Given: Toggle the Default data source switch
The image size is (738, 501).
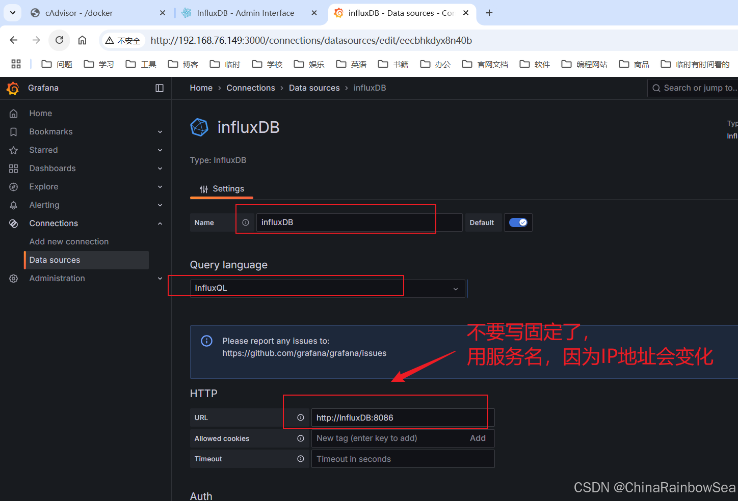Looking at the screenshot, I should pyautogui.click(x=518, y=222).
